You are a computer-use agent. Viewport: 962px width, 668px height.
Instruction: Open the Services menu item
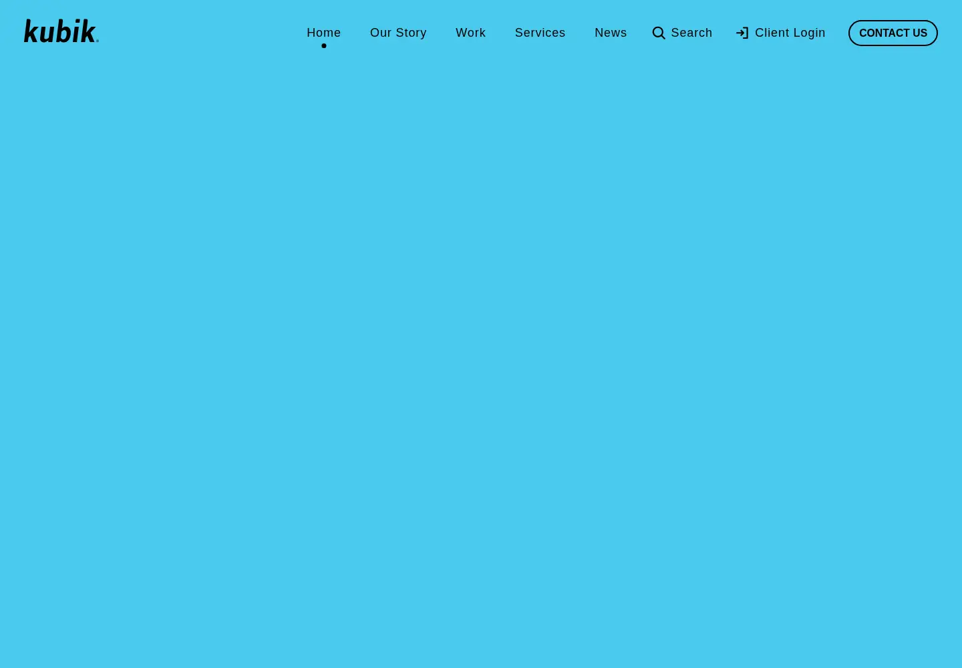(540, 33)
